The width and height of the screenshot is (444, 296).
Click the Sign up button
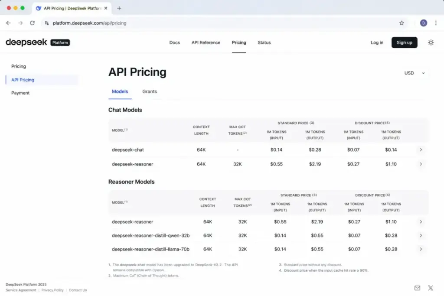click(405, 42)
